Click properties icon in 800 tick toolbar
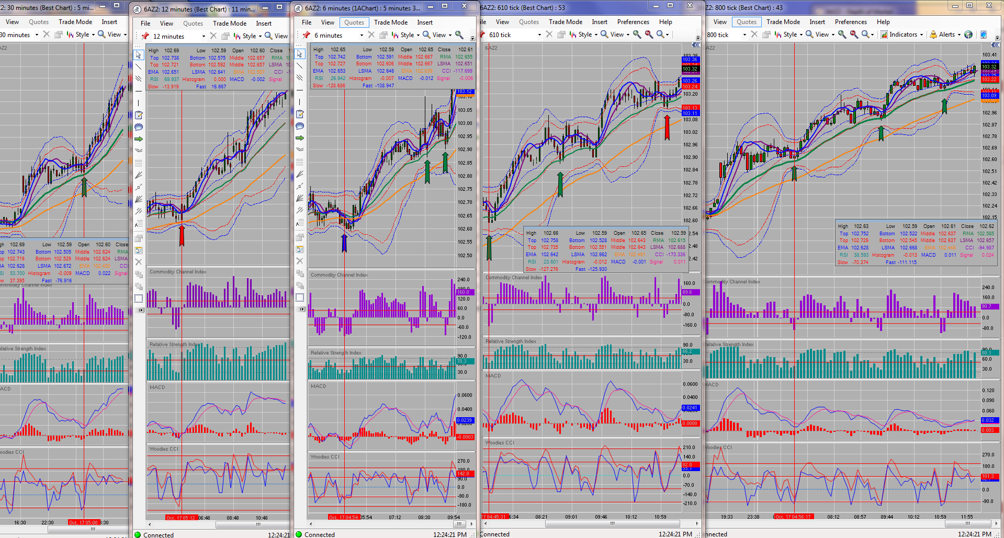1004x538 pixels. [766, 35]
